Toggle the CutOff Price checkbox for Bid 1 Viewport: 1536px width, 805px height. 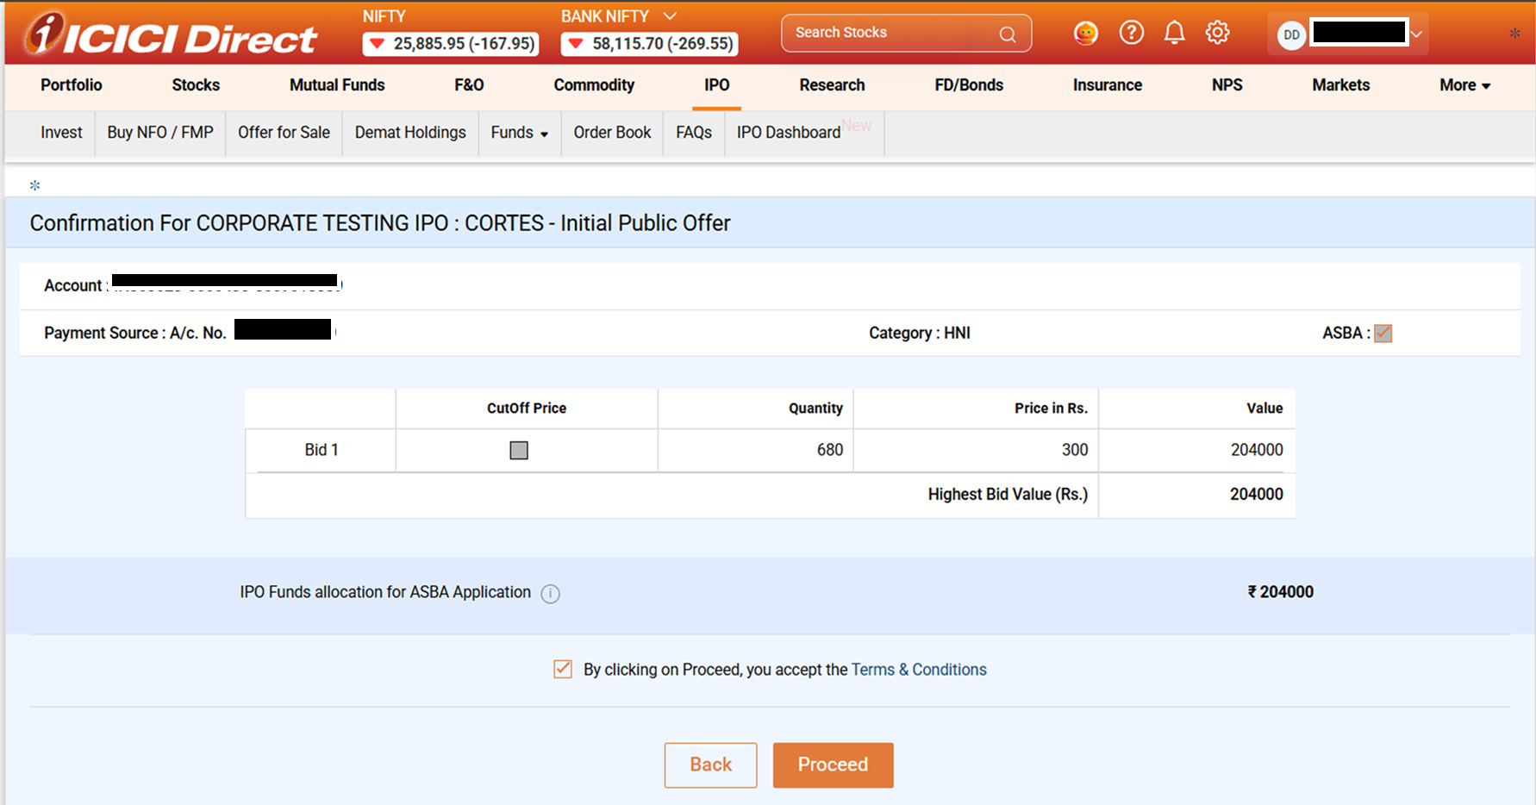click(x=519, y=450)
